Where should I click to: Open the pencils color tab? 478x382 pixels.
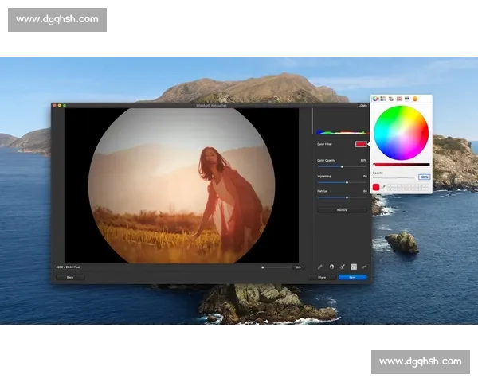407,98
